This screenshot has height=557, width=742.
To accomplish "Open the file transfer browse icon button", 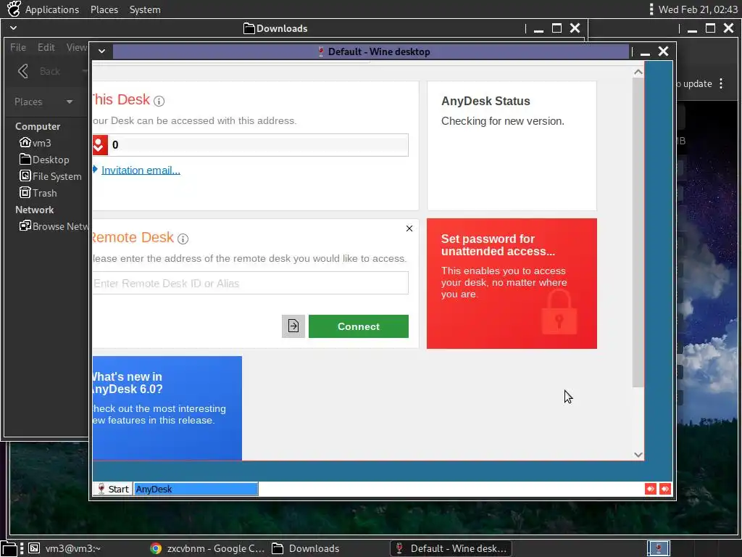I will coord(293,326).
